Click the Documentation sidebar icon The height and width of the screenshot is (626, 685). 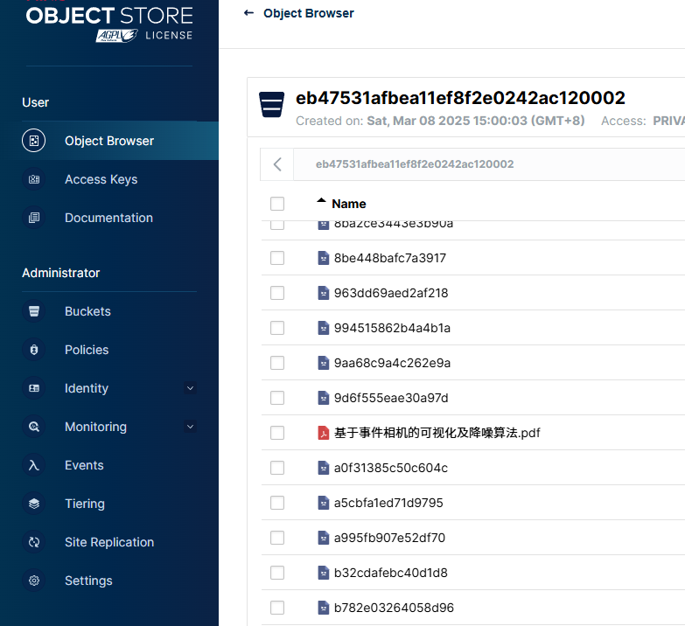(x=33, y=218)
